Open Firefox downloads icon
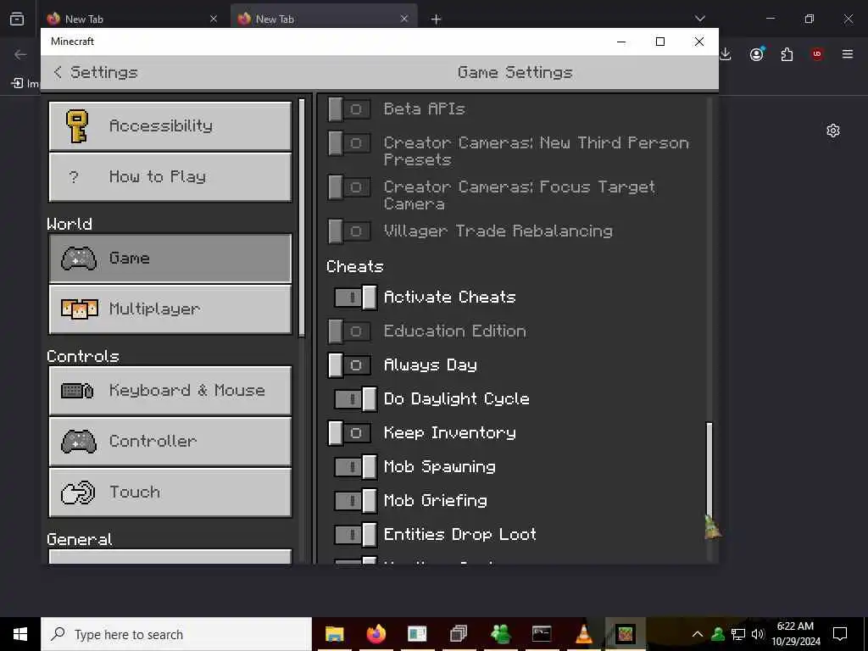The image size is (868, 651). point(726,54)
